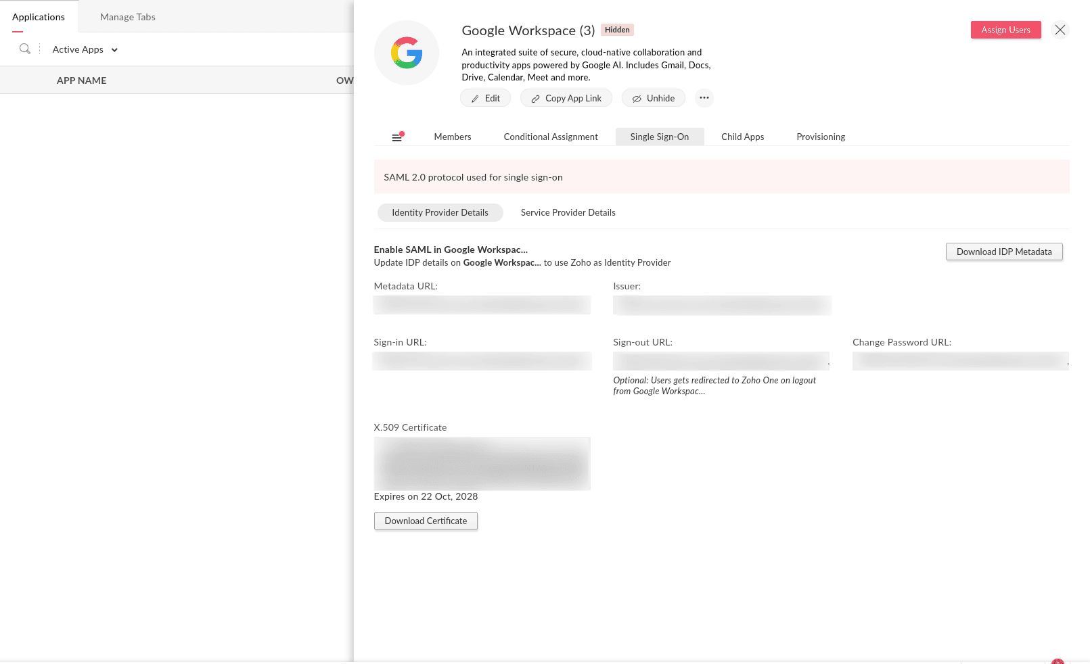
Task: Select the Single Sign-On tab
Action: tap(660, 137)
